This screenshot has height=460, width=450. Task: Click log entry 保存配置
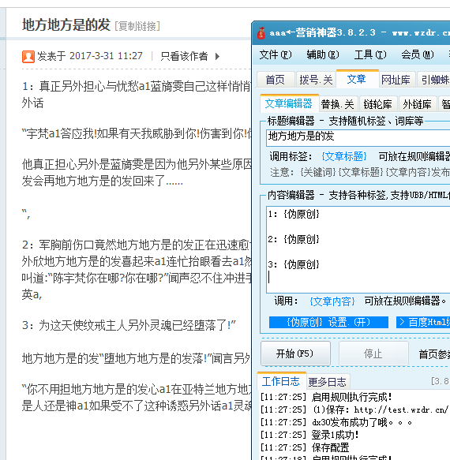[305, 447]
